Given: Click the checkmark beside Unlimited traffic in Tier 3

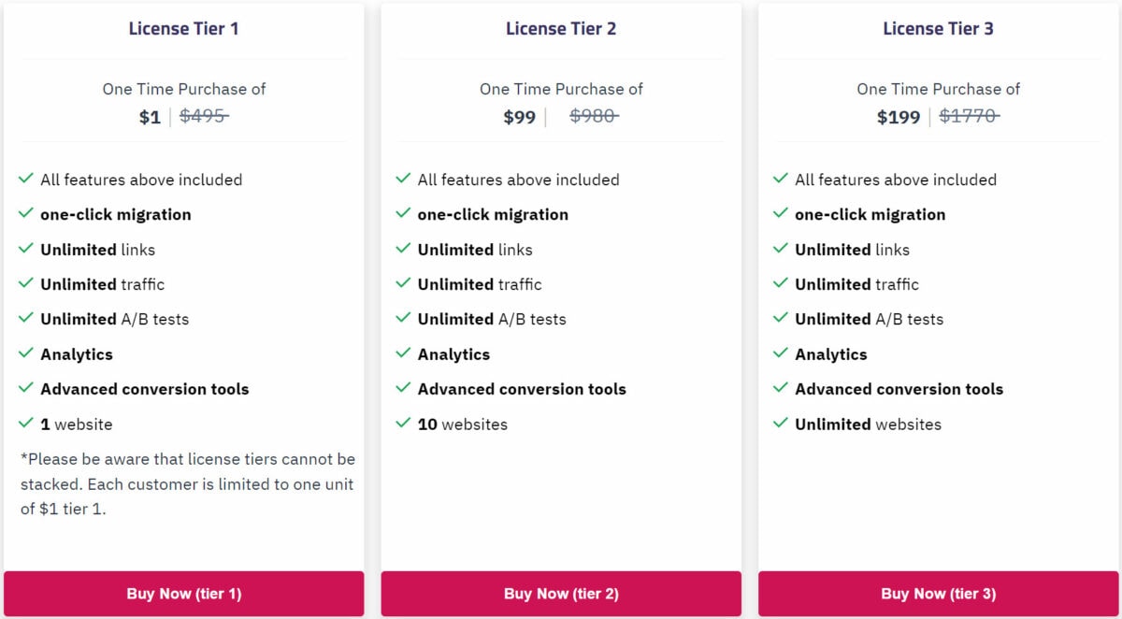Looking at the screenshot, I should (x=781, y=284).
